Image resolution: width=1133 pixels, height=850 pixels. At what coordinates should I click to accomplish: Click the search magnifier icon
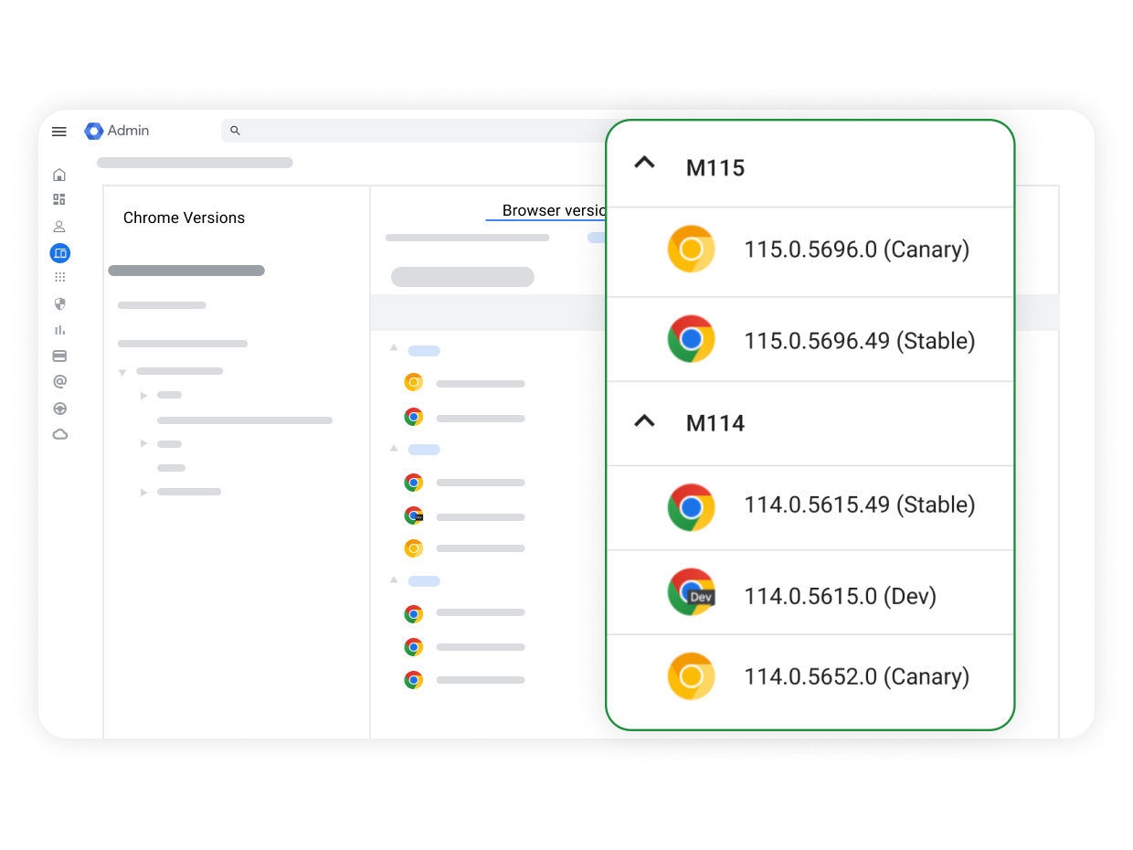235,131
